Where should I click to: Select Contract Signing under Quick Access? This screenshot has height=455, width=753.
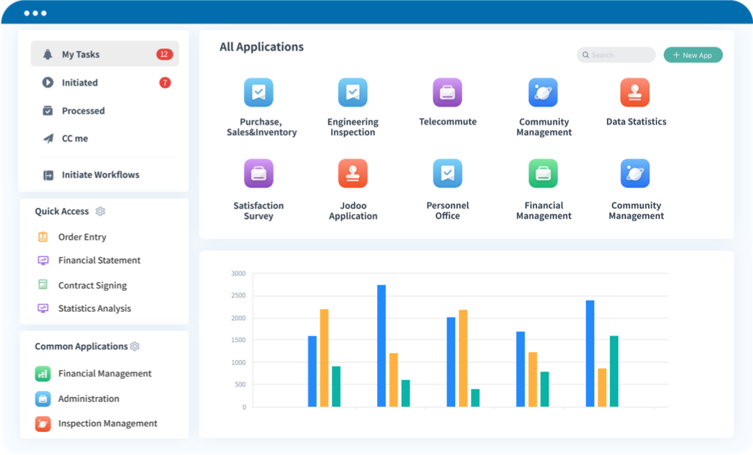point(92,285)
